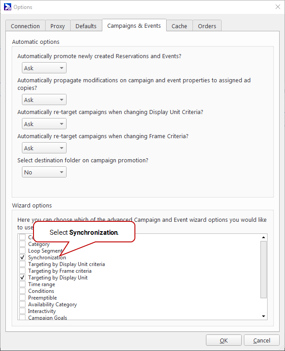Go to the Defaults tab

point(86,26)
